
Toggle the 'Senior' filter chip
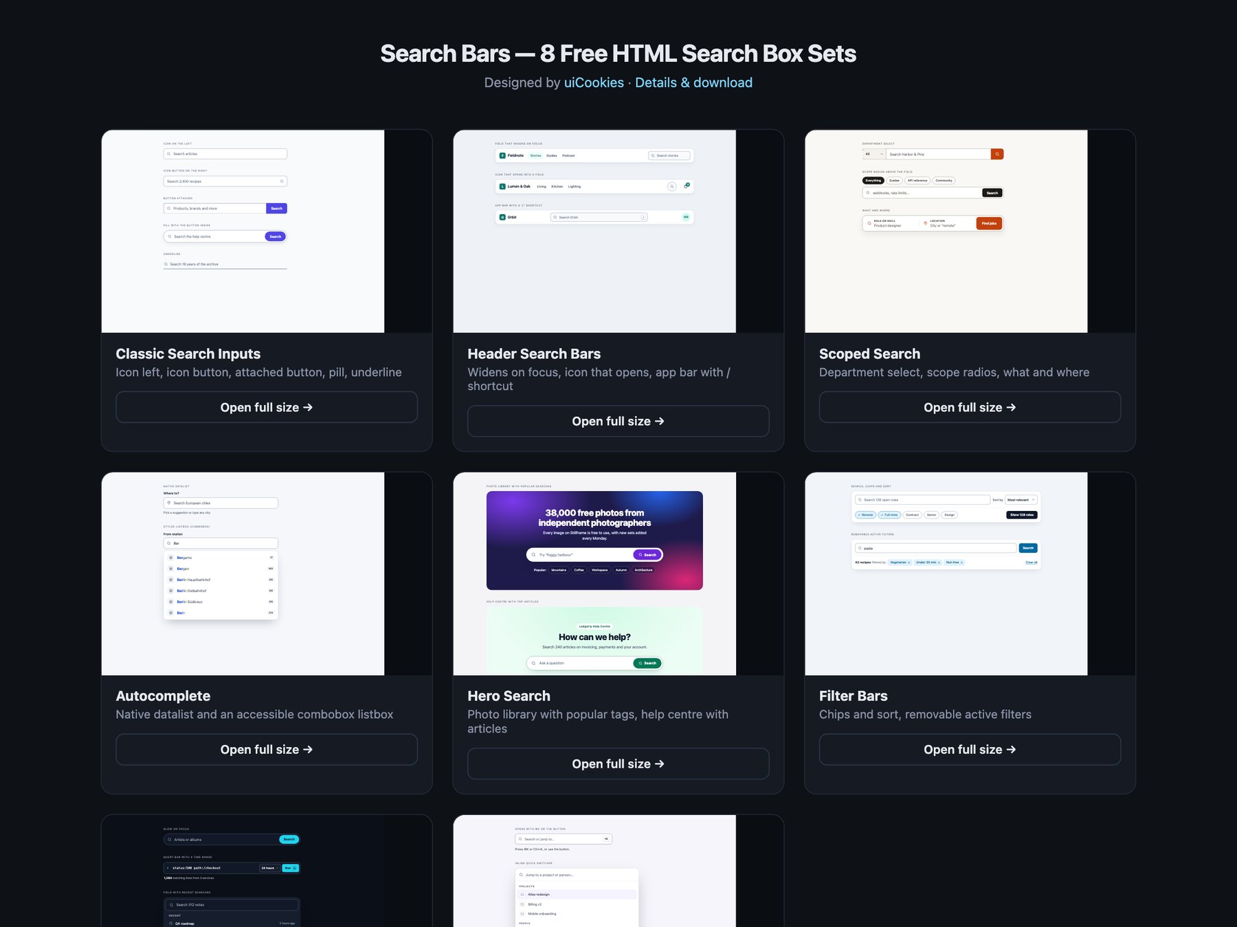click(x=931, y=515)
